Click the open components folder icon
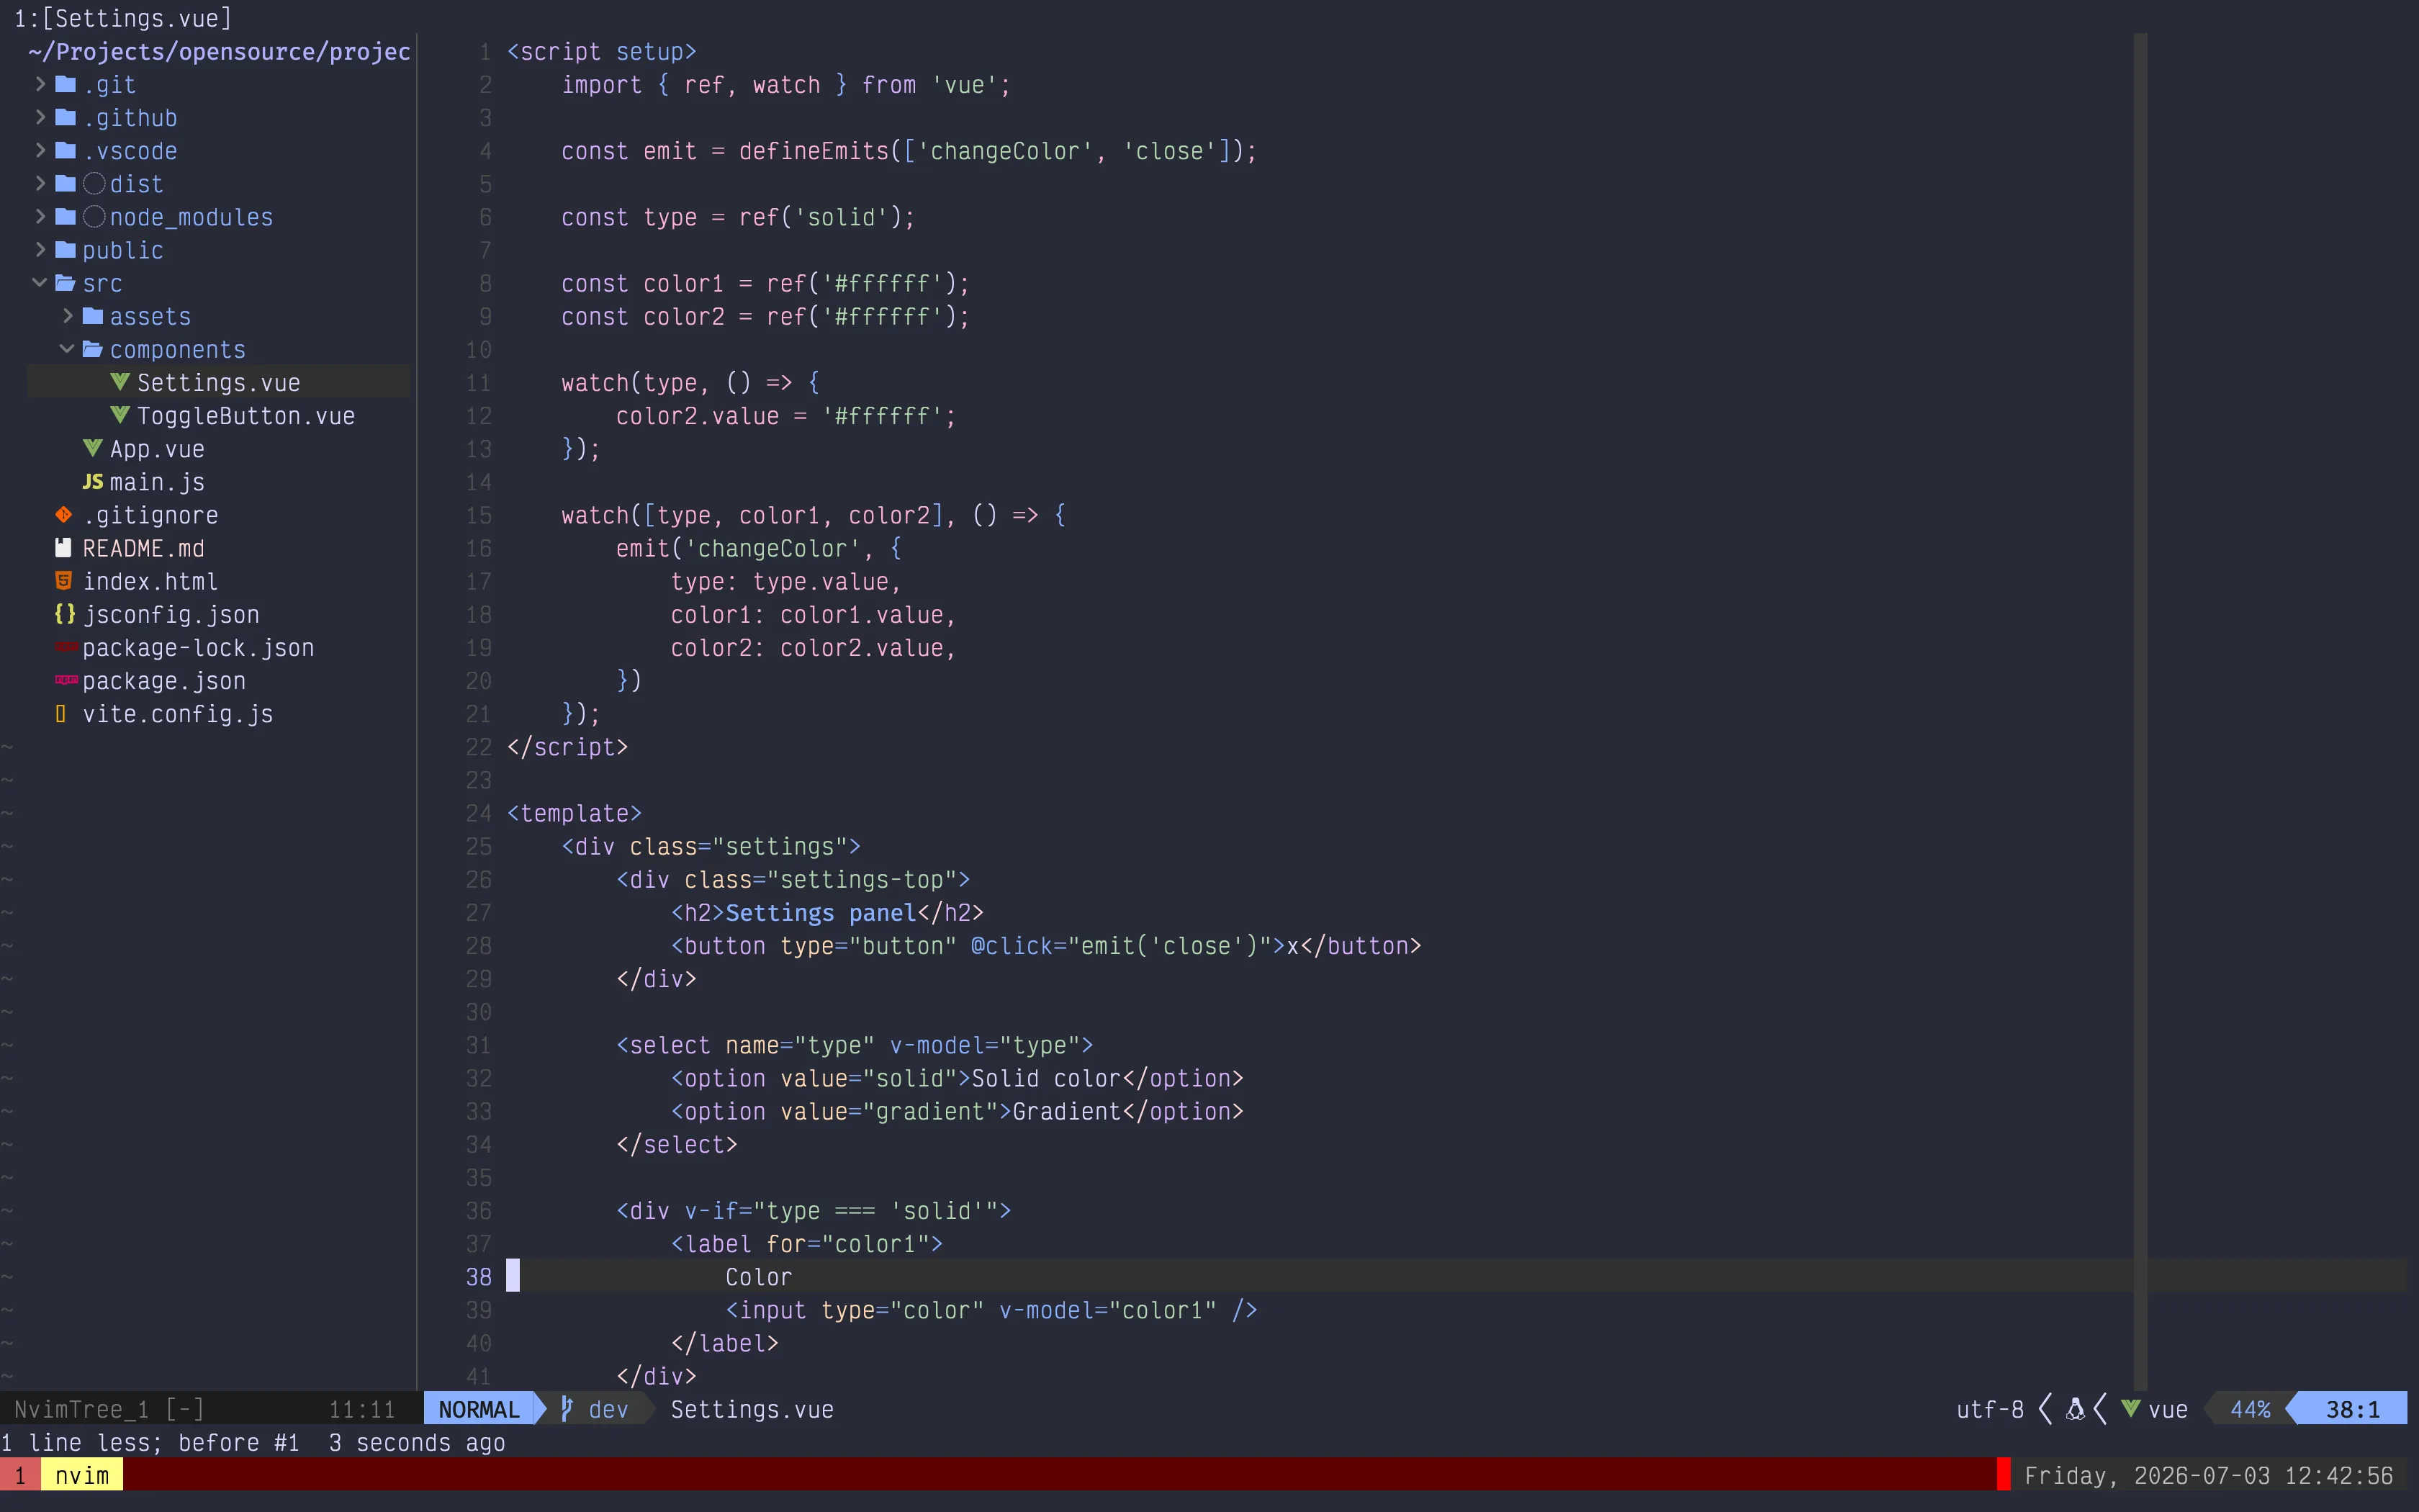 coord(93,349)
